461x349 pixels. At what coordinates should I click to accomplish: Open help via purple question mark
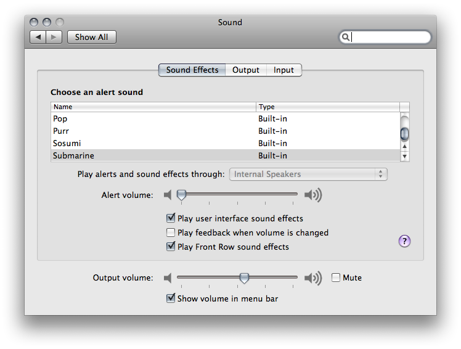click(404, 241)
